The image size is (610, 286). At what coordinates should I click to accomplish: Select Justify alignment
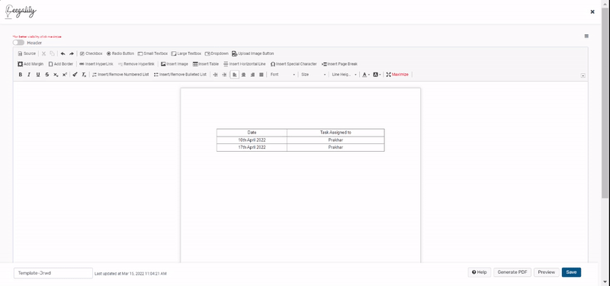[x=262, y=74]
